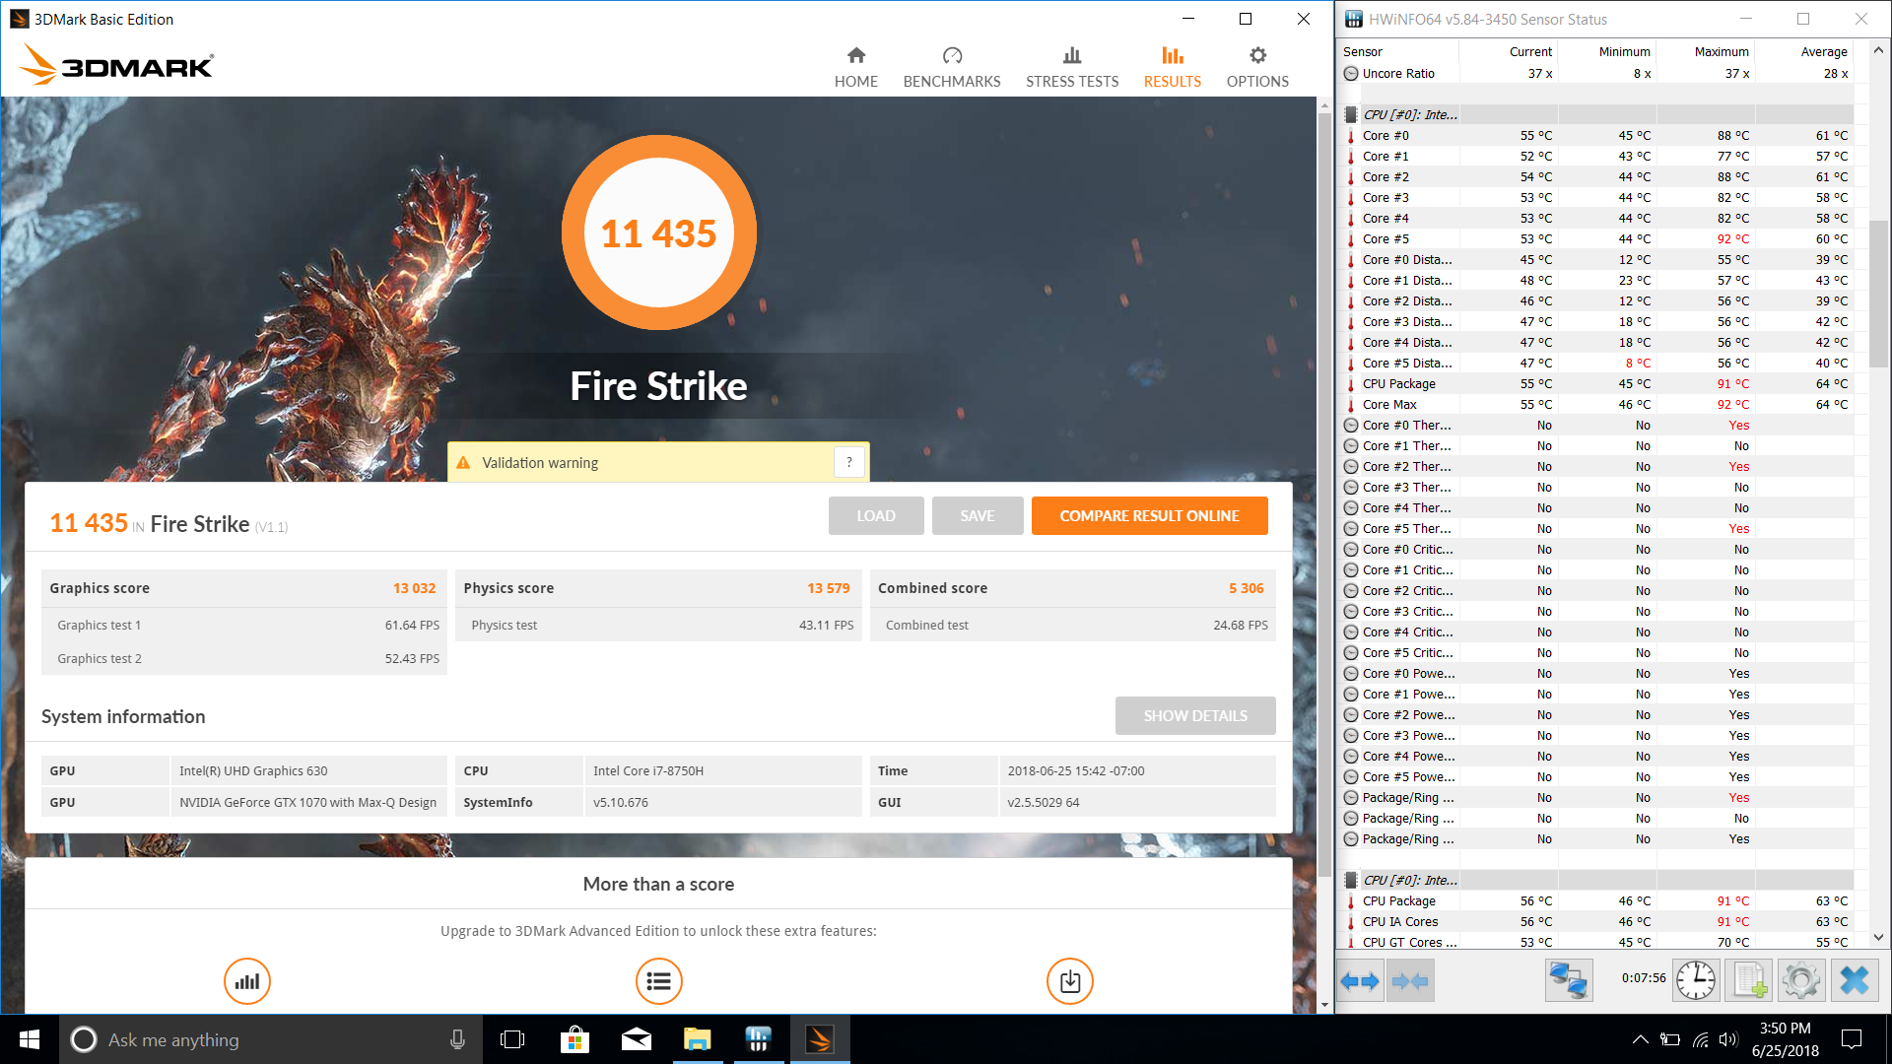Screen dimensions: 1892x1064
Task: Click the Graphics score value 13 032
Action: pos(414,588)
